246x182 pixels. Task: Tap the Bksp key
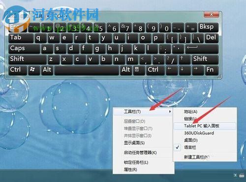(x=209, y=27)
